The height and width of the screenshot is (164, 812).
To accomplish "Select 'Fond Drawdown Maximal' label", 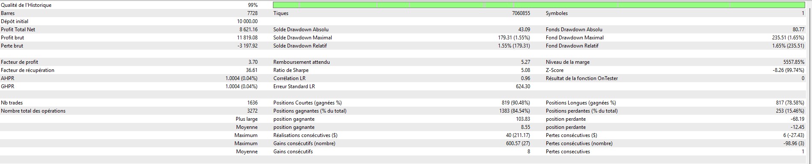I will tap(575, 38).
